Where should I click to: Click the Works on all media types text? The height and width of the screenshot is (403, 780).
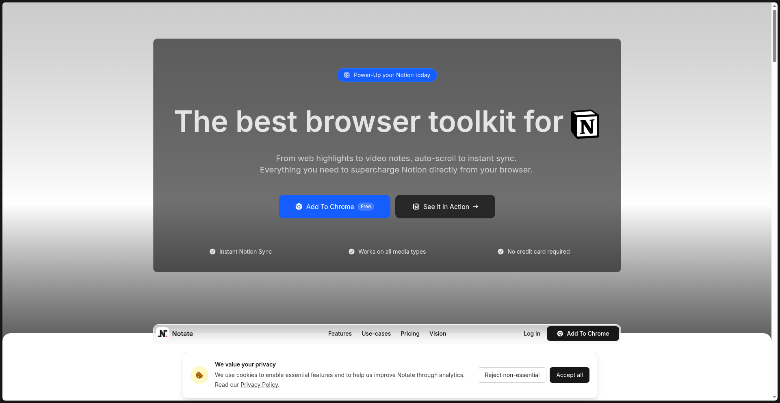[392, 252]
